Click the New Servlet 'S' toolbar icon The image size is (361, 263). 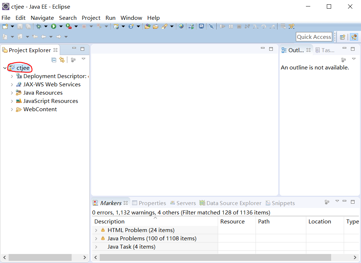click(131, 27)
